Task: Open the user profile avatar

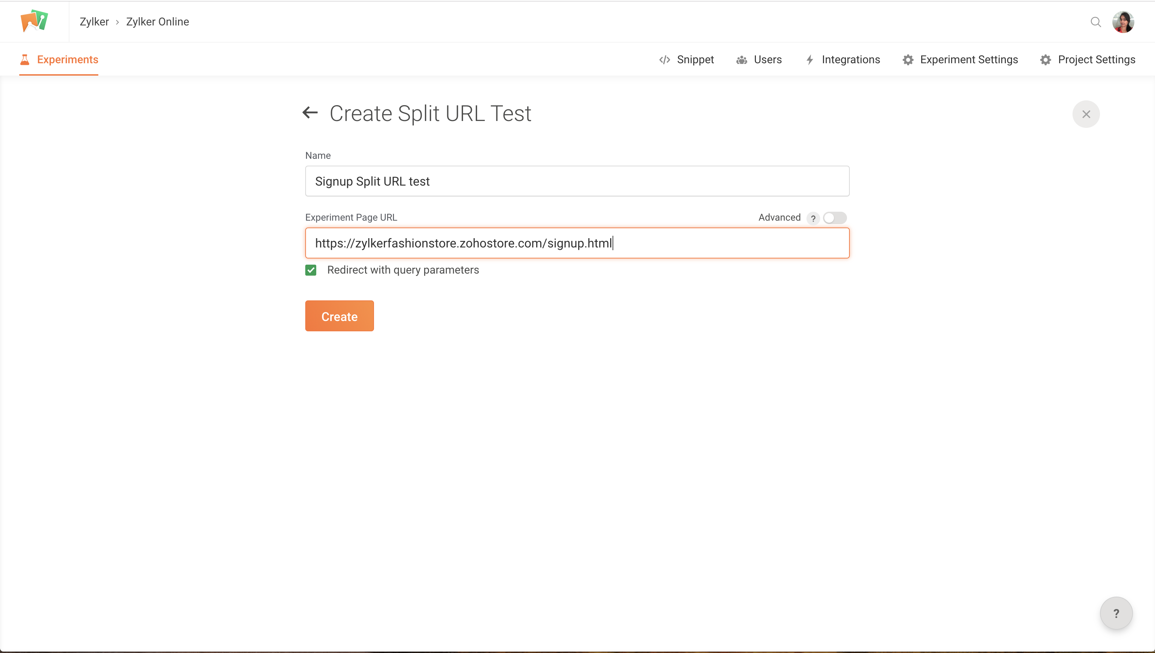Action: click(1123, 22)
